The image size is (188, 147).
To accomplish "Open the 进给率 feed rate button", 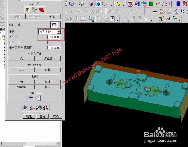I will coord(22,87).
